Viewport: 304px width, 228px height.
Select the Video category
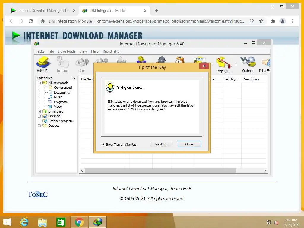coord(58,107)
